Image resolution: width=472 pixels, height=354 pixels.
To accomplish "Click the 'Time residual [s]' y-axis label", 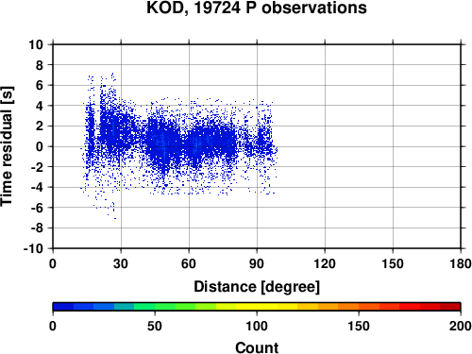I will (x=7, y=146).
